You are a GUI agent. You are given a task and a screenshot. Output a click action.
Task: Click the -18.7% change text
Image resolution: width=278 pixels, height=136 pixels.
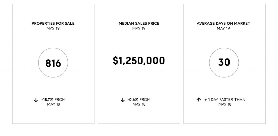[47, 100]
